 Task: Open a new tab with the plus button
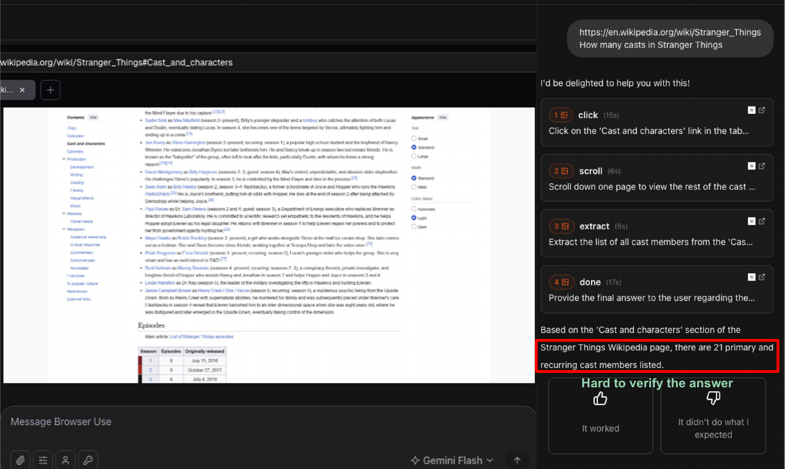(50, 89)
